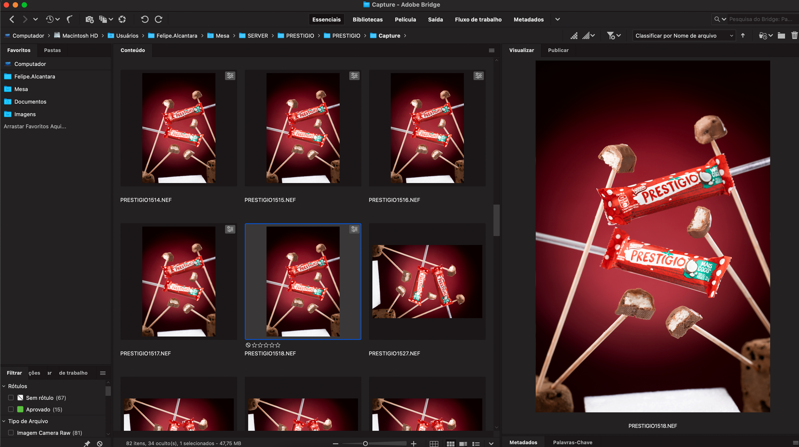The width and height of the screenshot is (799, 447).
Task: Click the thumbnail quality icon
Action: pos(574,36)
